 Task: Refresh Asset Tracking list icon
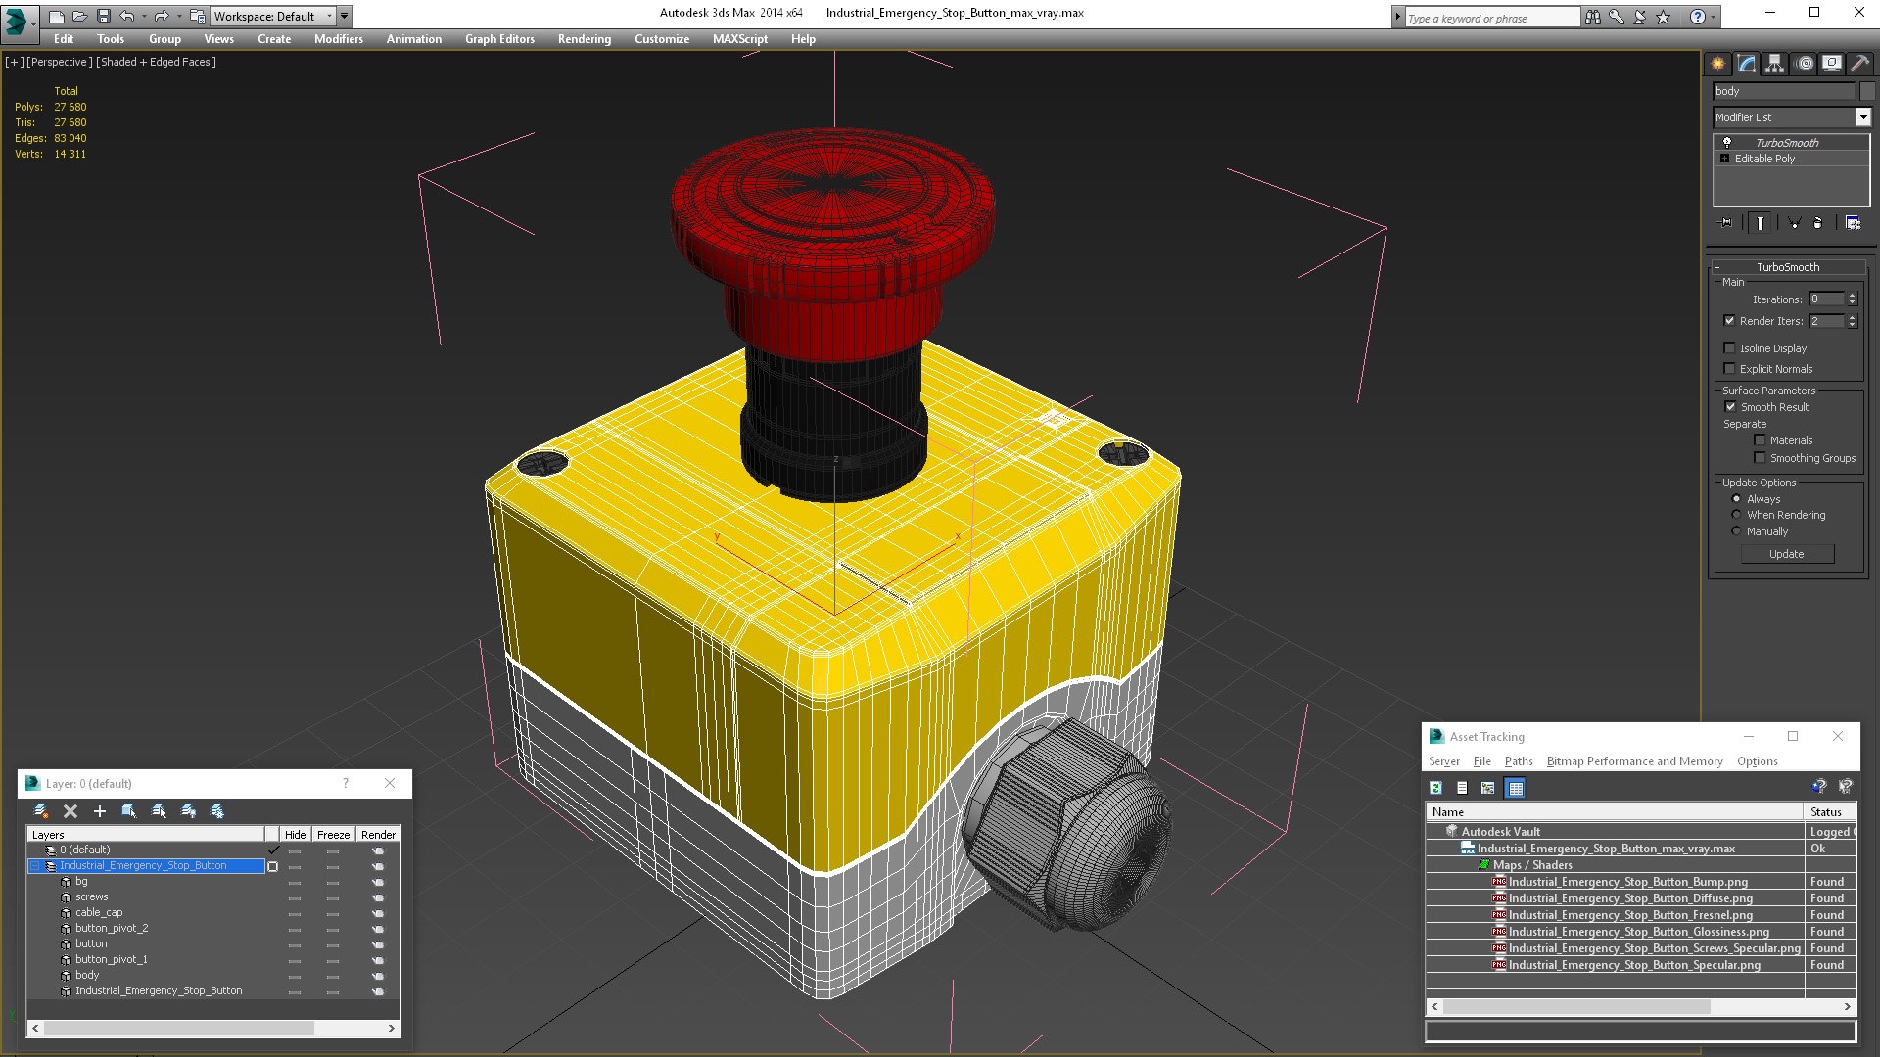click(1435, 788)
